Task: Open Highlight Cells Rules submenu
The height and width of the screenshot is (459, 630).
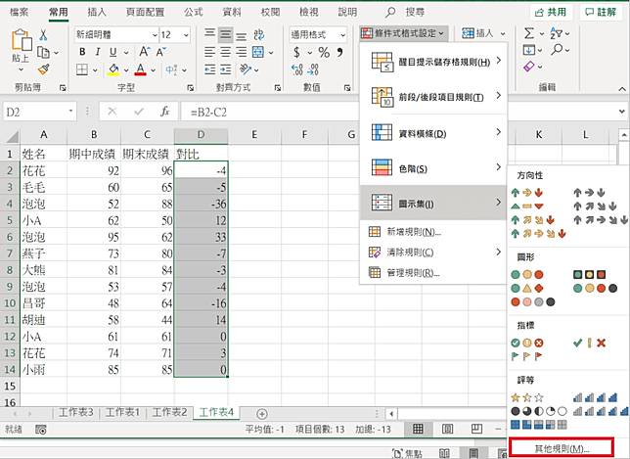Action: coord(434,62)
